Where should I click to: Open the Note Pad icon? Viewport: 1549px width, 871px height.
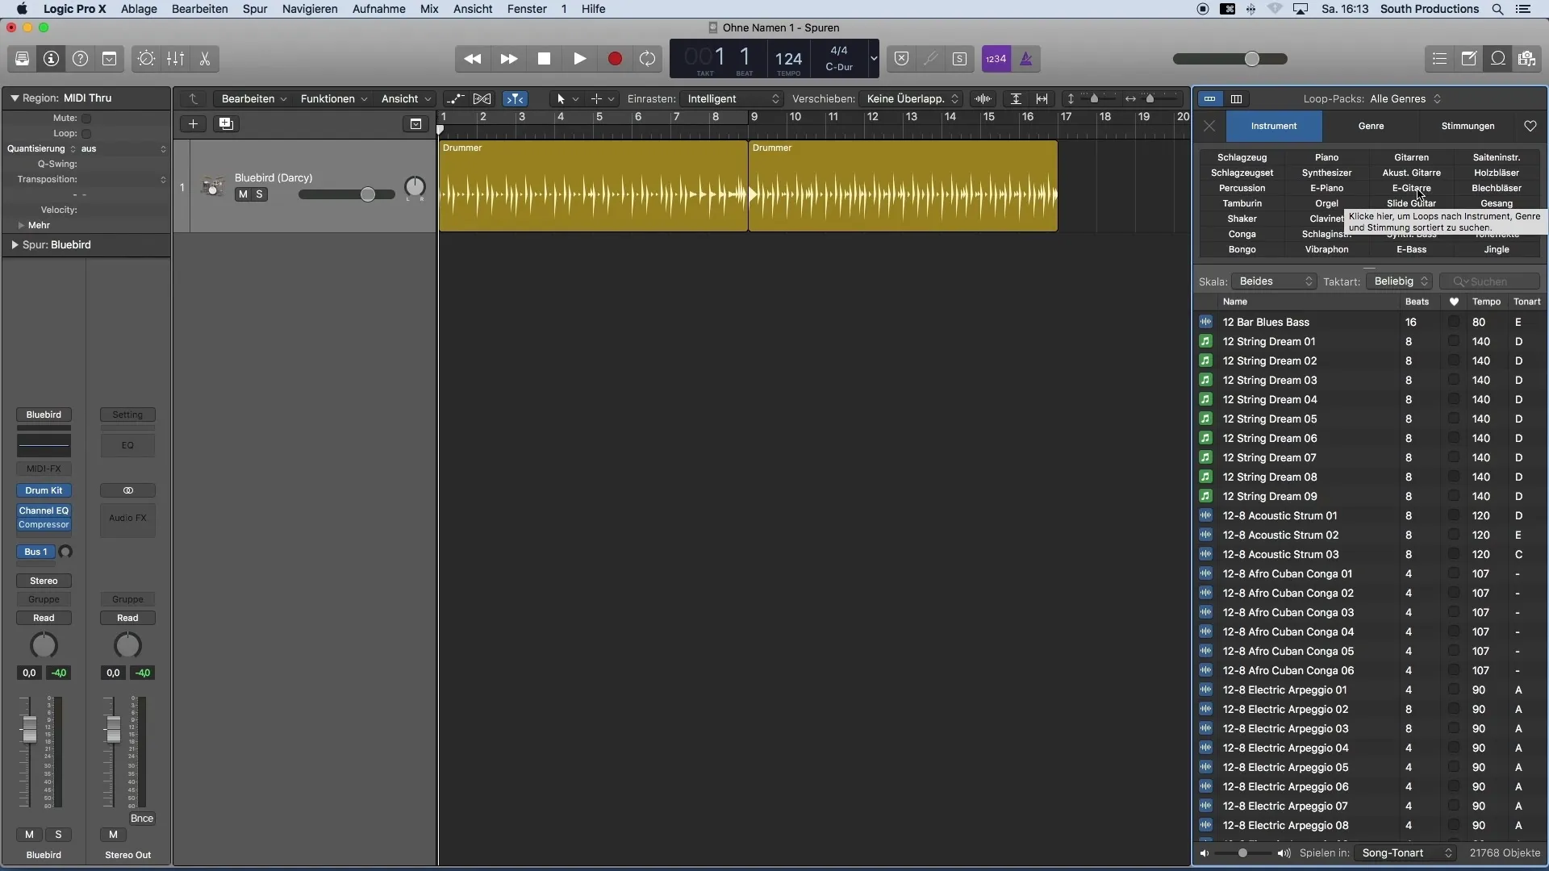click(x=1468, y=59)
